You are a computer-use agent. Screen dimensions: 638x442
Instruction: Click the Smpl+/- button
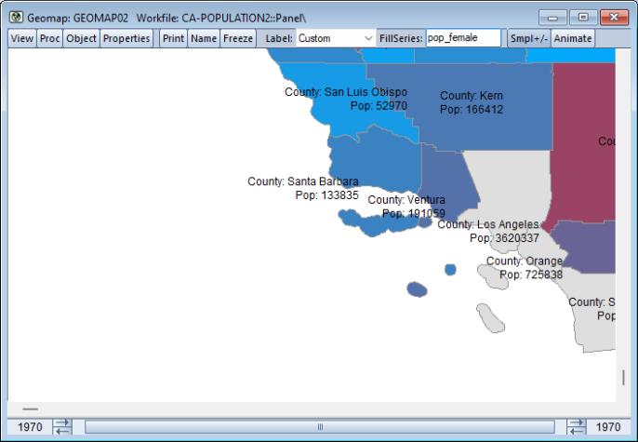(528, 39)
